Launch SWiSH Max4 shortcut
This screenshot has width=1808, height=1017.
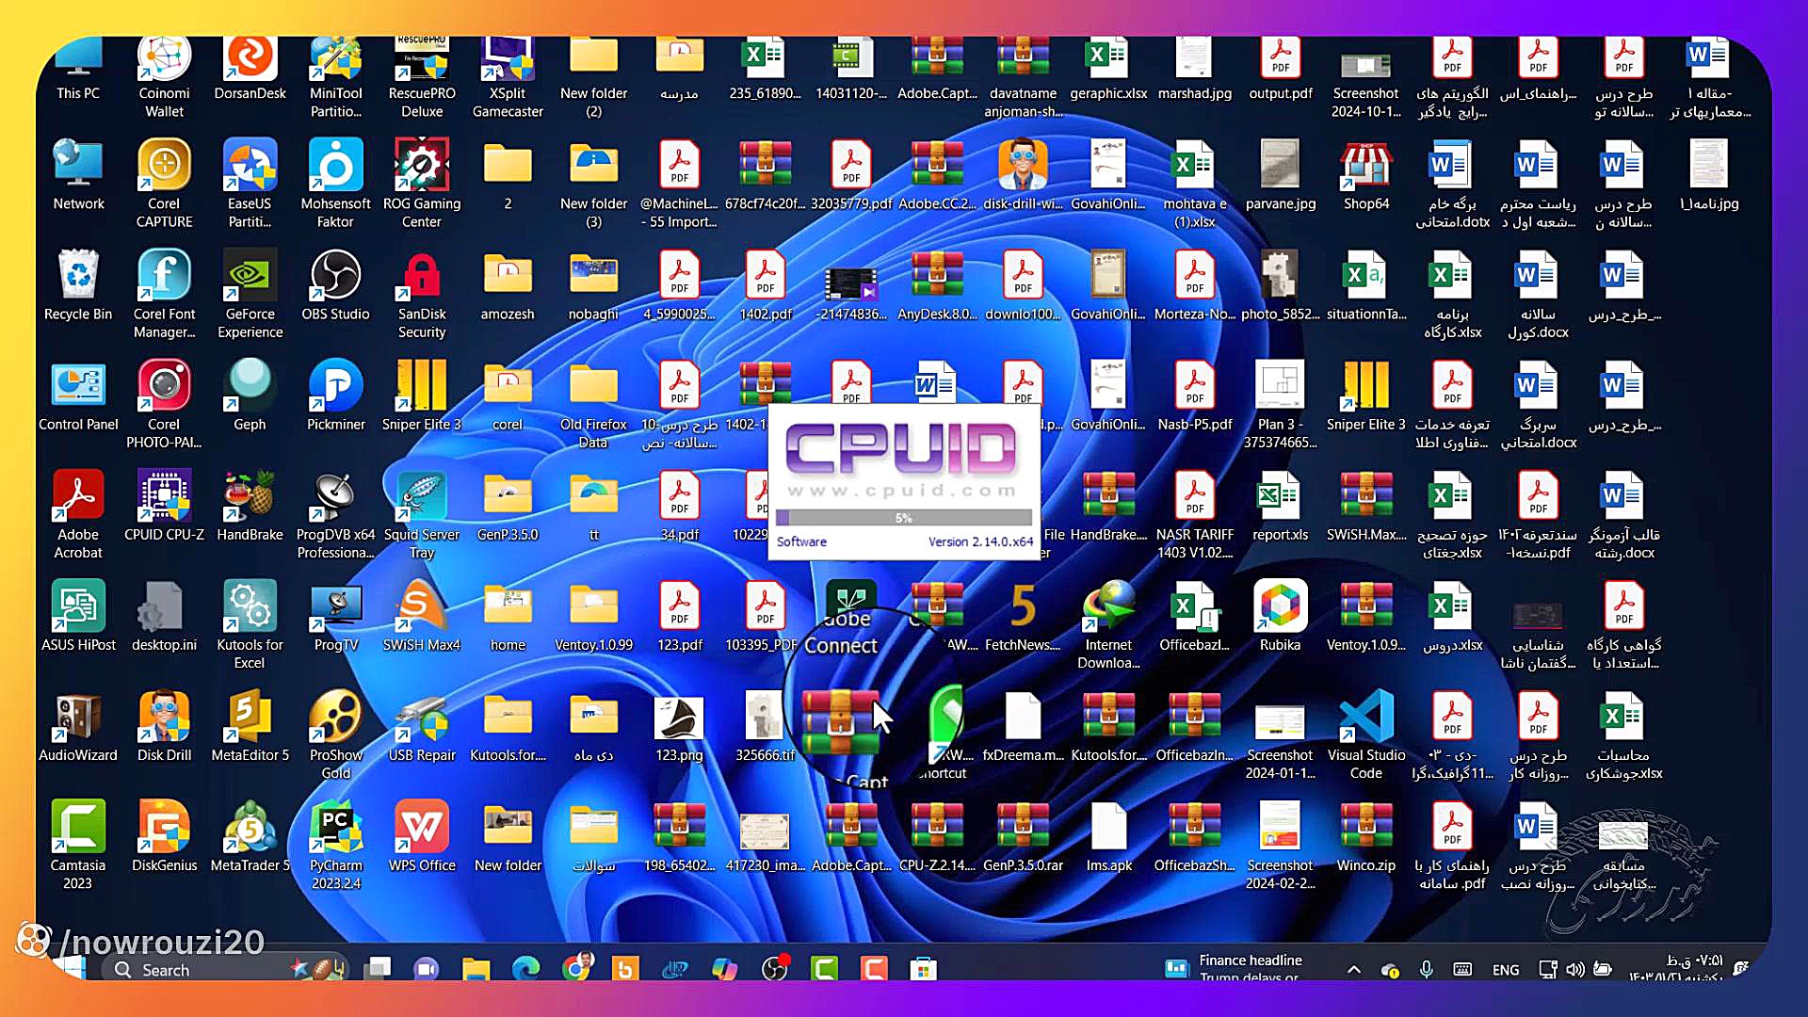point(422,616)
